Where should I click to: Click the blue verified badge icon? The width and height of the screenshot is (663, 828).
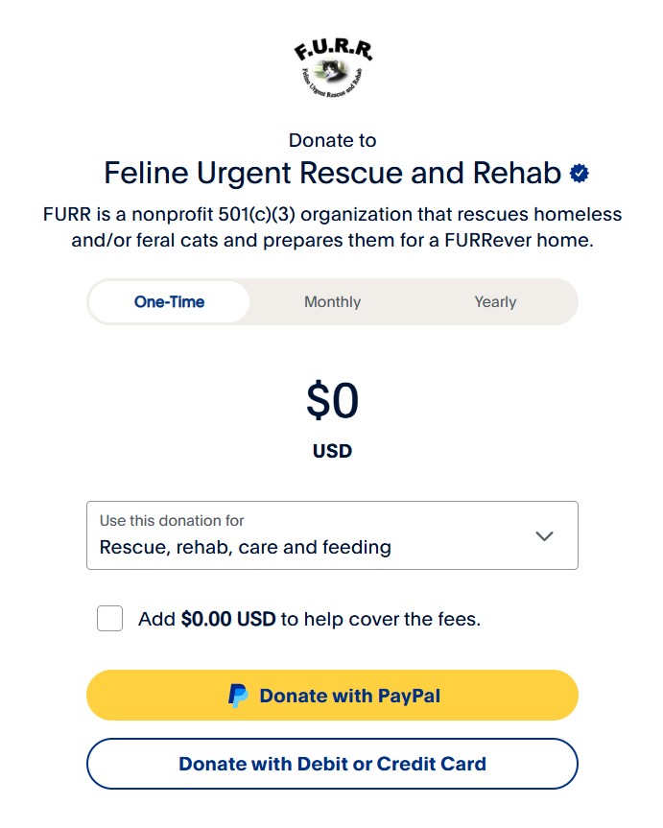[580, 174]
